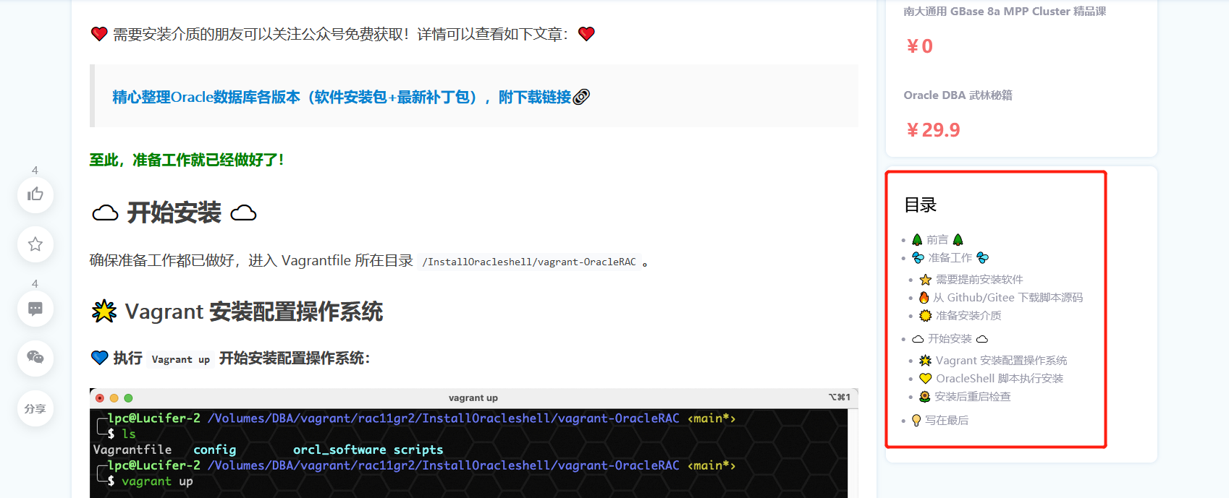Click the ¥0 price label
Screen dimensions: 1229x498
(x=920, y=46)
